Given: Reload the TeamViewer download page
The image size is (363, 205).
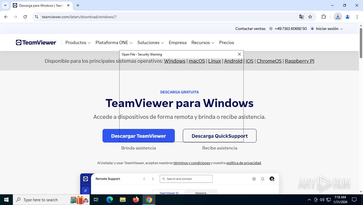Looking at the screenshot, I should tap(25, 17).
